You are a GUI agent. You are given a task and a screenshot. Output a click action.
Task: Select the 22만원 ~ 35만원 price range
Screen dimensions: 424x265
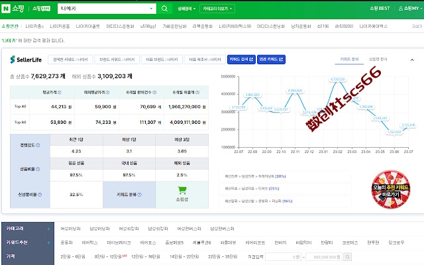tap(223, 256)
